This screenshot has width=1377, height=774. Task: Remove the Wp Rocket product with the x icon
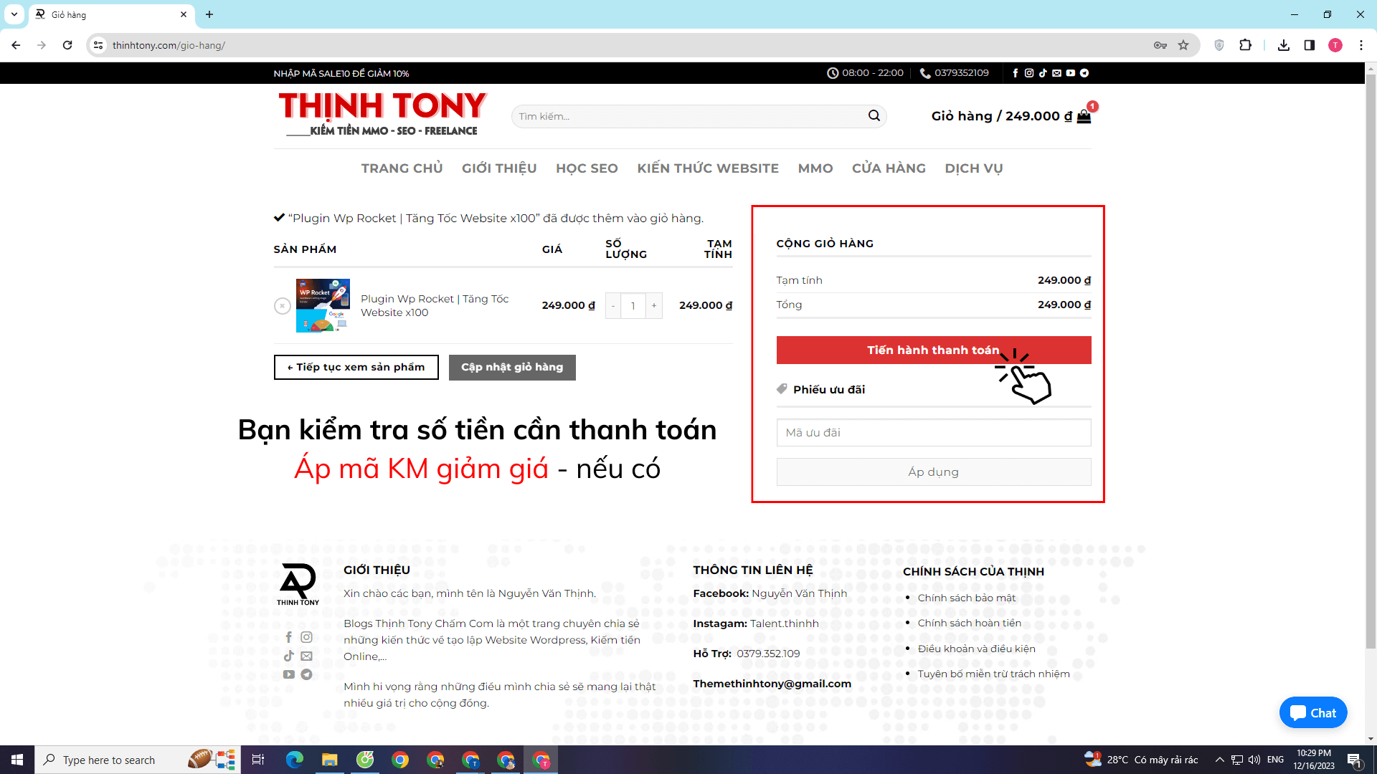tap(282, 305)
